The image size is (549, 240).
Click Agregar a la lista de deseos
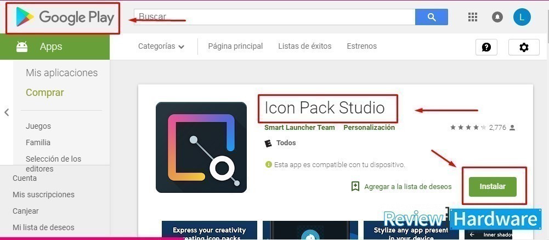[408, 186]
